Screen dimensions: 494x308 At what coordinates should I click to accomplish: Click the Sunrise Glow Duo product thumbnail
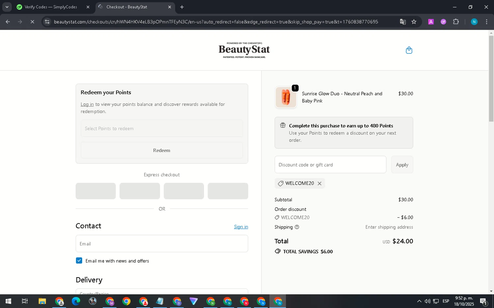click(x=286, y=97)
